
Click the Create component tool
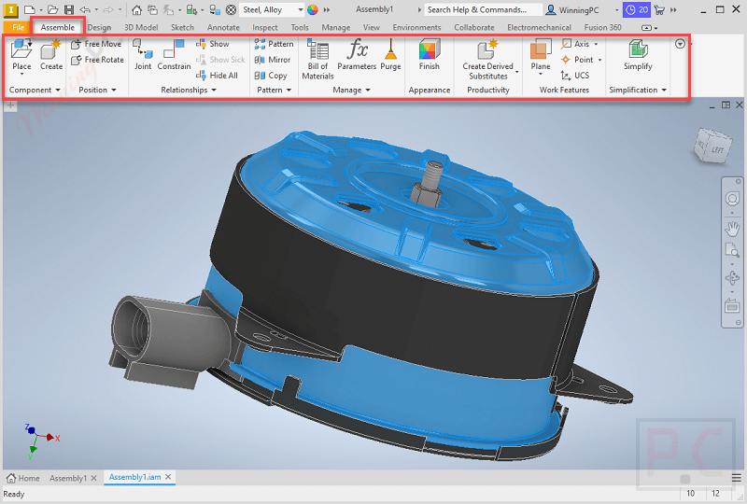(51, 55)
